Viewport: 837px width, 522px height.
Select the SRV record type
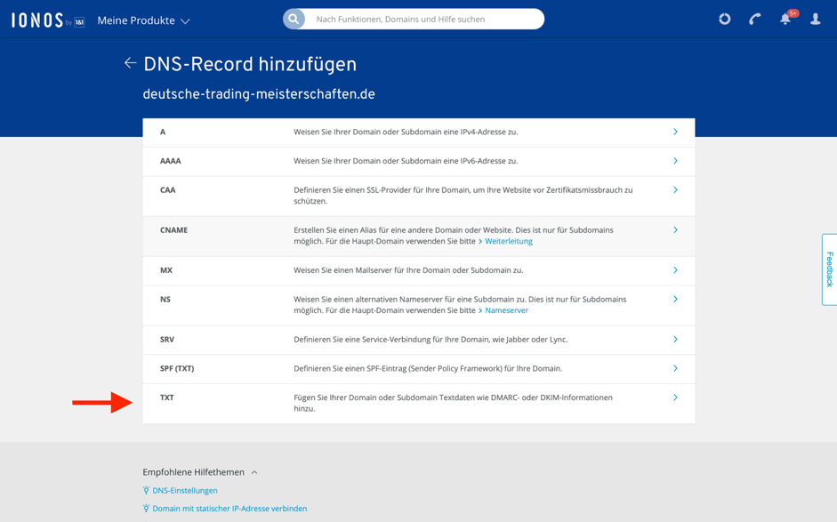pos(418,340)
